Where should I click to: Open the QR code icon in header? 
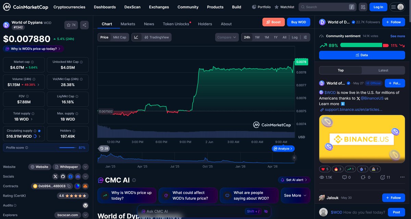[x=363, y=7]
